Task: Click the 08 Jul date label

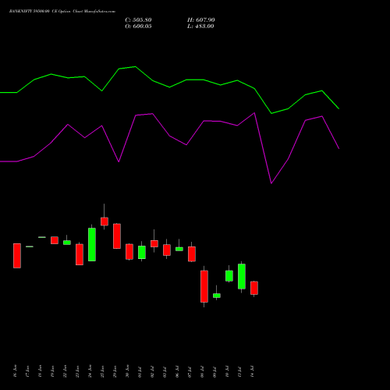Action: [202, 371]
